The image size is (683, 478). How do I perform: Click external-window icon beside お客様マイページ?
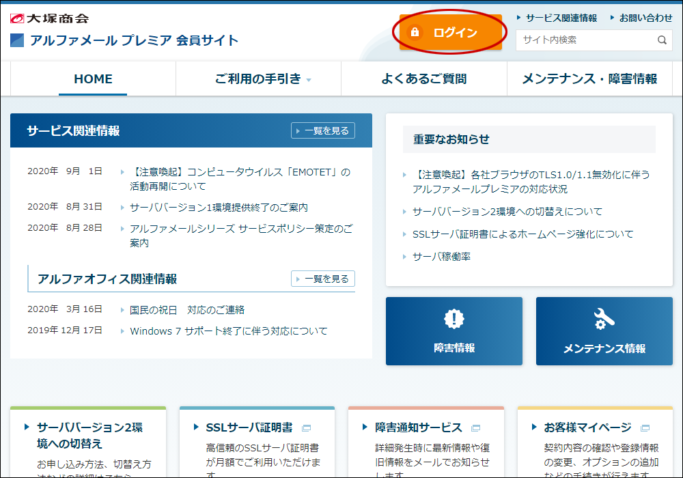pyautogui.click(x=645, y=428)
